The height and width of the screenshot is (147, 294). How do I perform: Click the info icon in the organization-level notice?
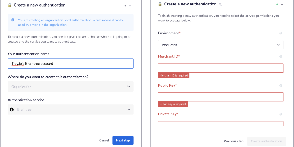tap(13, 20)
